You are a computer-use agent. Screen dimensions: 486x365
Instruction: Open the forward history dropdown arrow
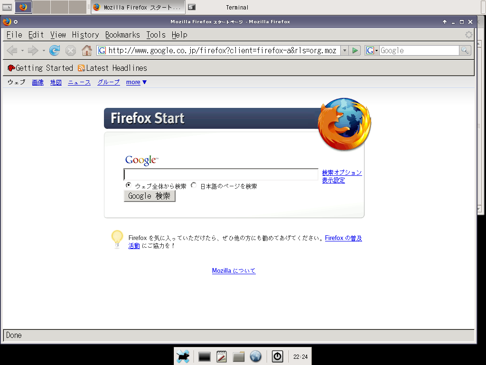point(44,50)
